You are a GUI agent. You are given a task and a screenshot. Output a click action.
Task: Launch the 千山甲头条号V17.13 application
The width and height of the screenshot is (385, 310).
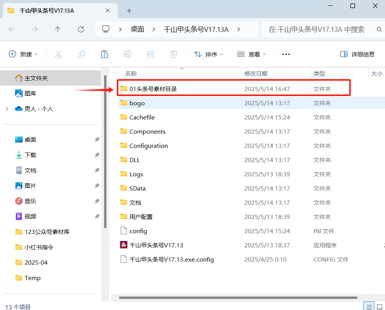156,245
